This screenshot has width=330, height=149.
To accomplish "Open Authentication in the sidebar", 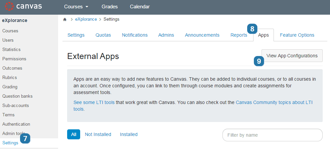I will [x=16, y=124].
